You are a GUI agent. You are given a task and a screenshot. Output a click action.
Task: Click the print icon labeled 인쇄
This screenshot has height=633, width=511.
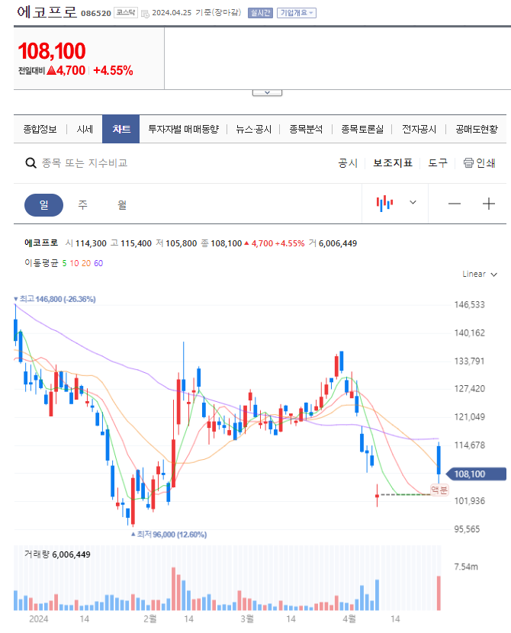479,163
